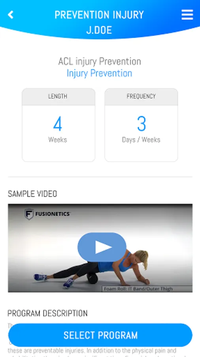The height and width of the screenshot is (357, 200).
Task: Click the video thumbnail woman exercising
Action: click(100, 248)
